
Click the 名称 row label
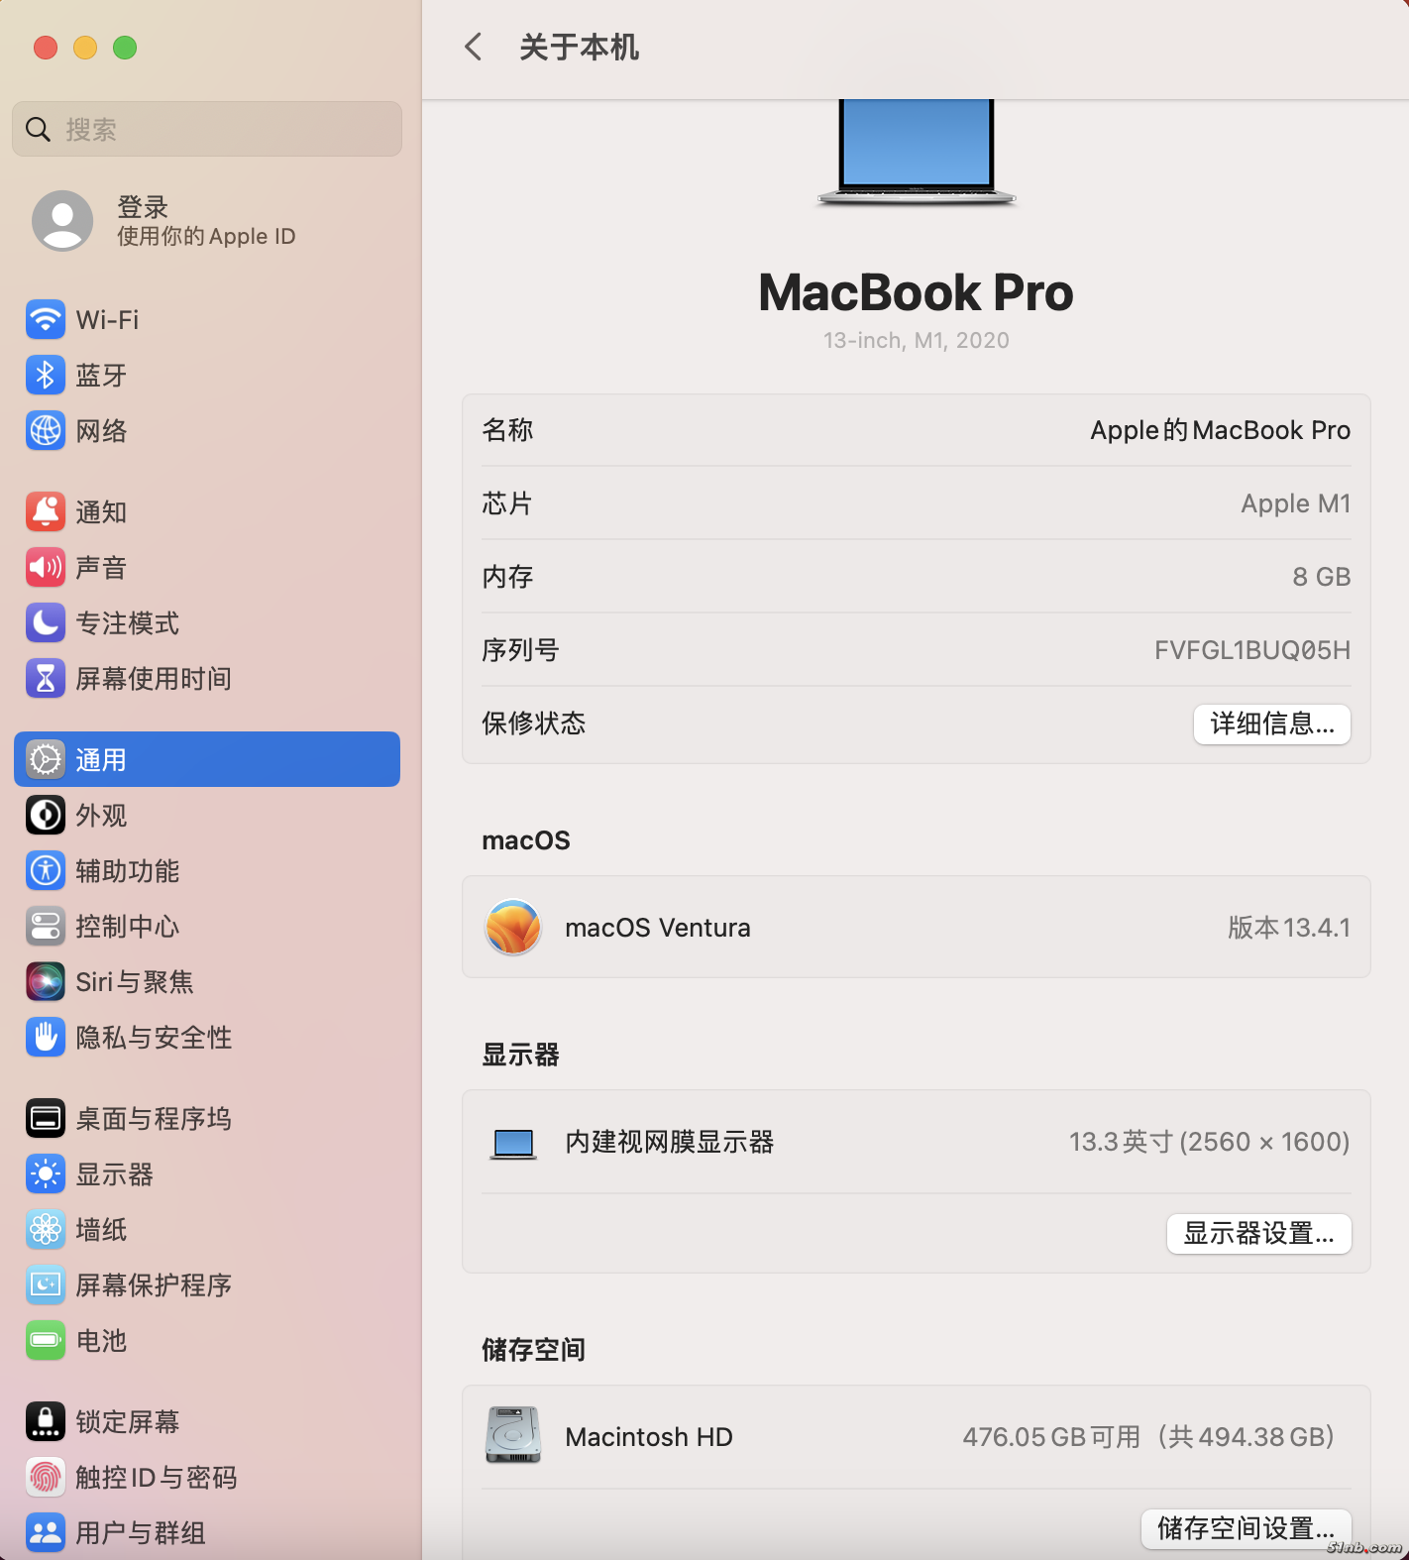(x=507, y=430)
